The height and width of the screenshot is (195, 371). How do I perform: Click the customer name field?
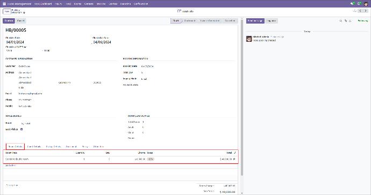tap(24, 66)
